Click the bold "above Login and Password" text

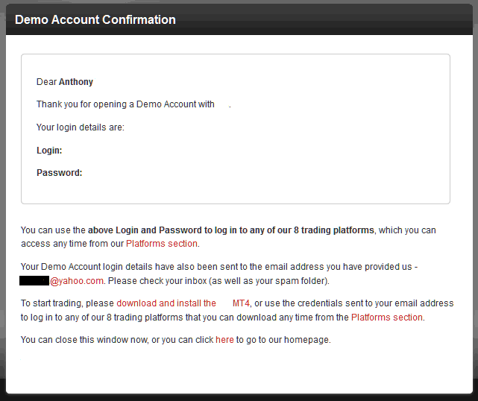pos(157,230)
